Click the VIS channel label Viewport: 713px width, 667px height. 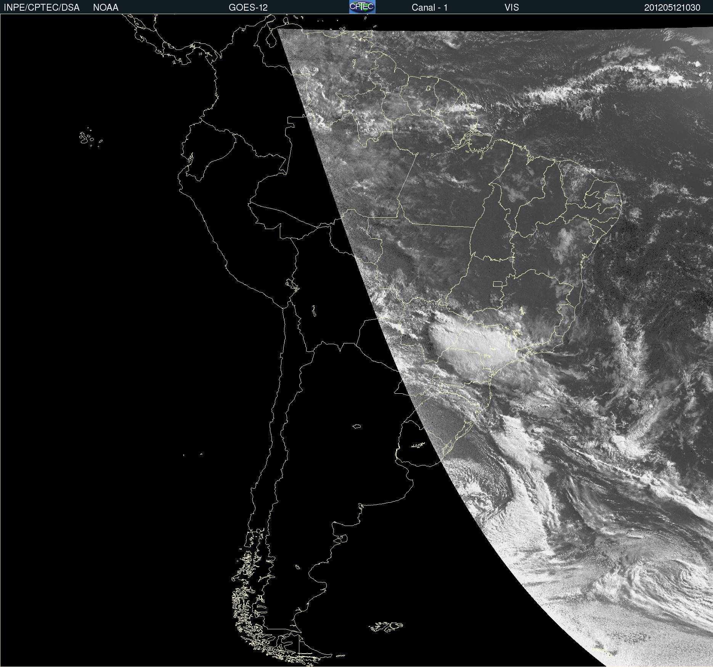pyautogui.click(x=512, y=8)
